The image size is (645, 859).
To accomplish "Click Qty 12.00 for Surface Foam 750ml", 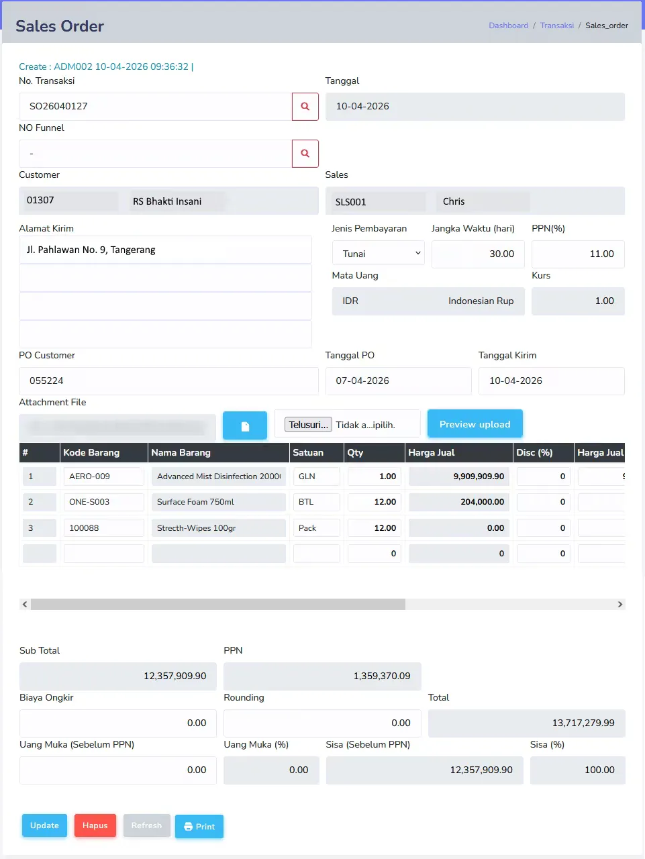I will pos(375,502).
